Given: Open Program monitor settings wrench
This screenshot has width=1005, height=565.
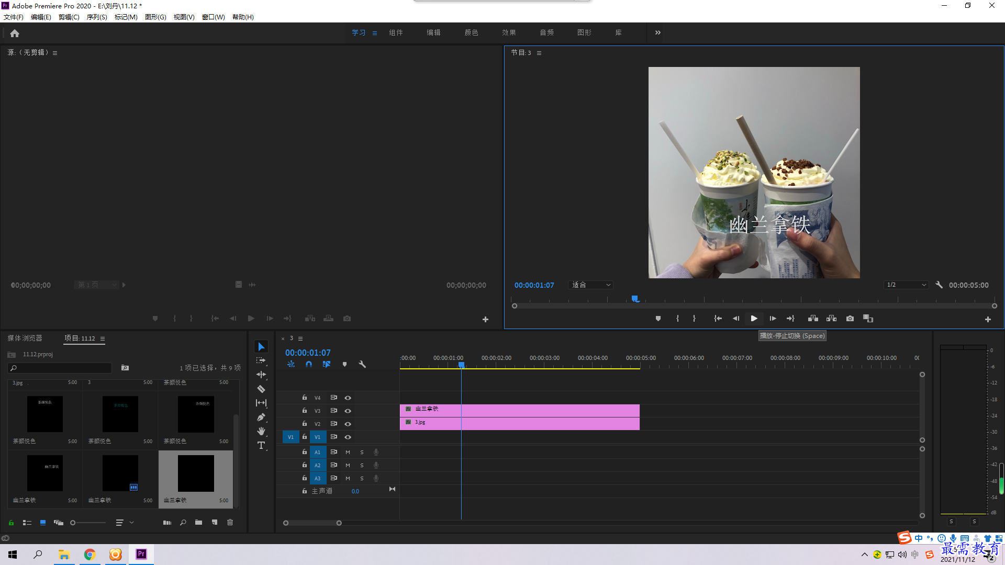Looking at the screenshot, I should coord(939,285).
